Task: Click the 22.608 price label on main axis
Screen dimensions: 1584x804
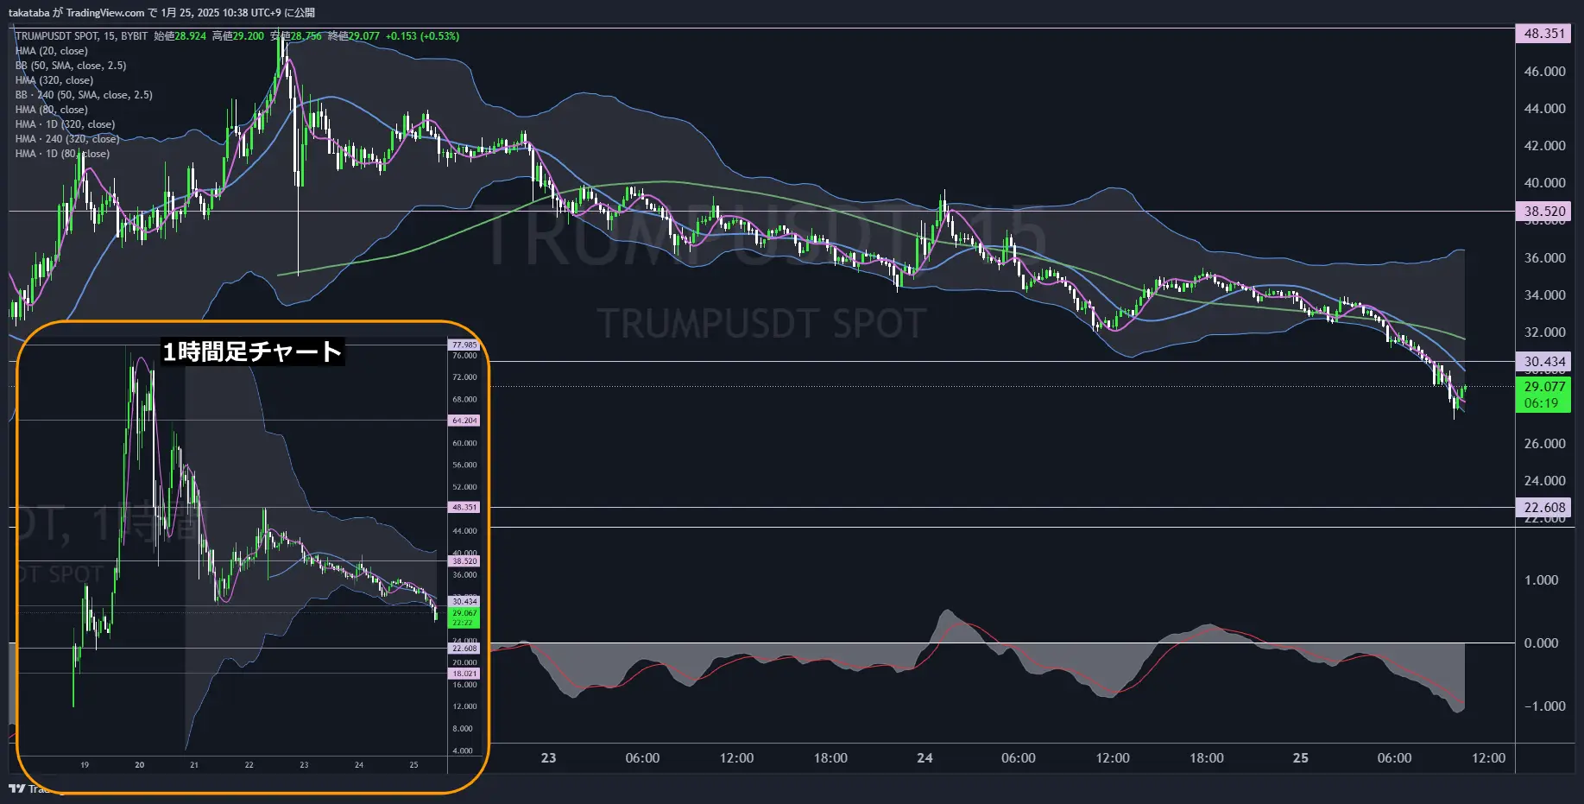Action: point(1544,508)
